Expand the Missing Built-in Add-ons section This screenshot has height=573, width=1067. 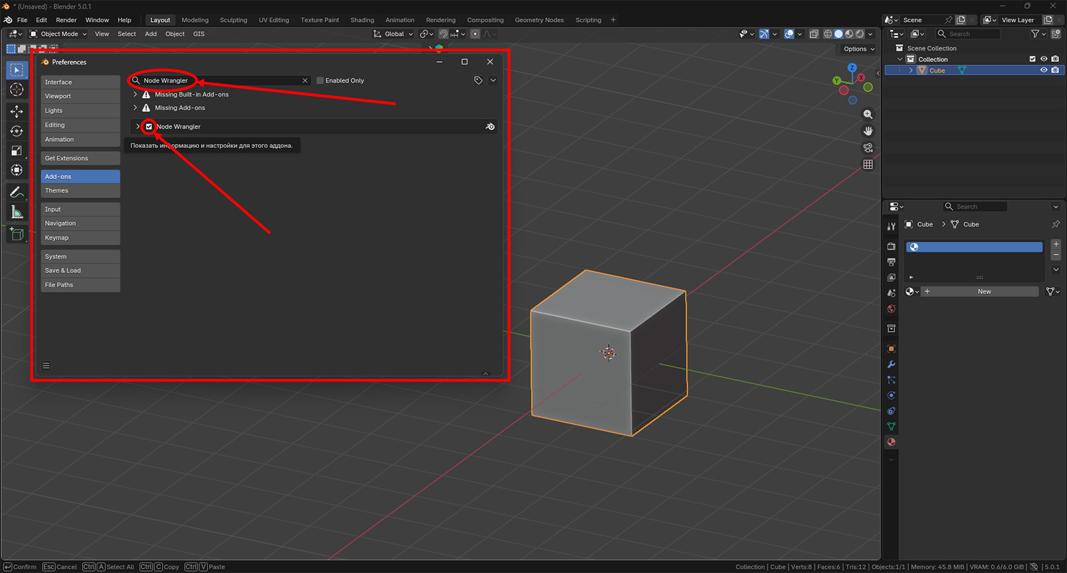click(135, 95)
